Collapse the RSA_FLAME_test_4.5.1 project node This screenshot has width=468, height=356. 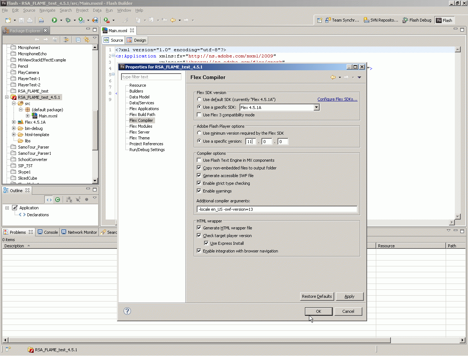pyautogui.click(x=7, y=97)
